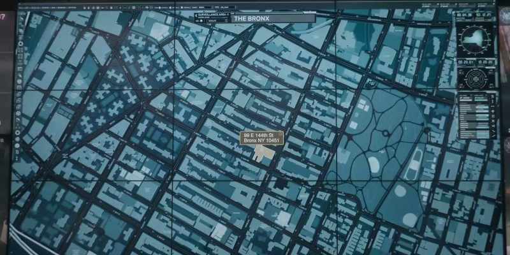The width and height of the screenshot is (510, 255).
Task: Open the last menu in the top-left menu bar
Action: click(71, 8)
